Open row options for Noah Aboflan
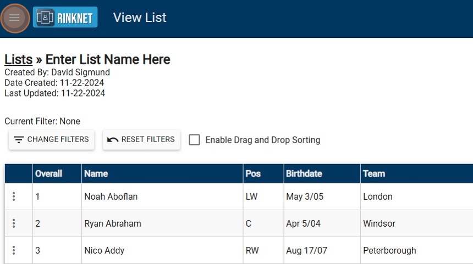The width and height of the screenshot is (473, 264). tap(14, 196)
